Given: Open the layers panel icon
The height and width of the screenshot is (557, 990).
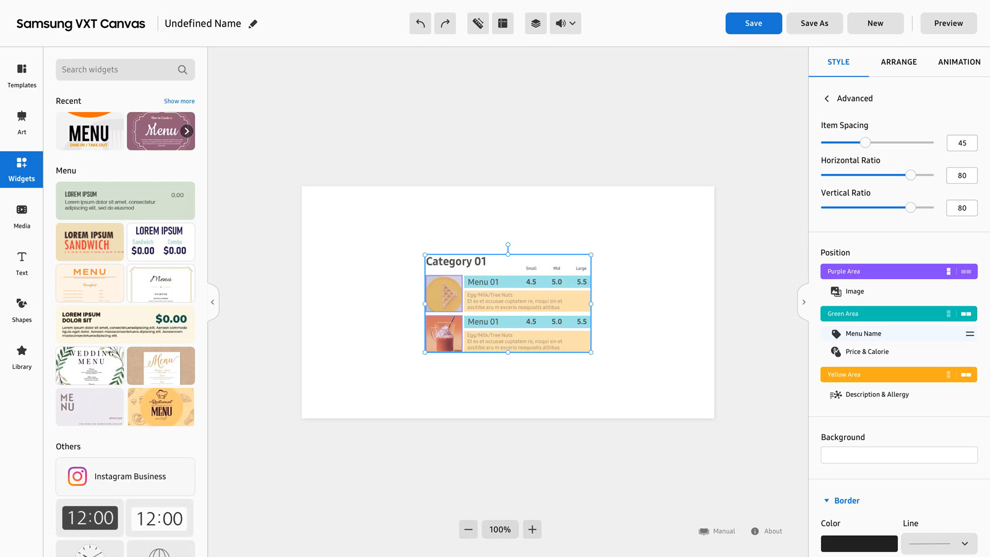Looking at the screenshot, I should click(x=536, y=24).
